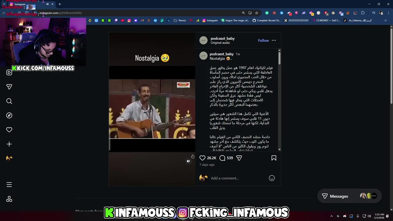Open the volume speaker tray icon
393x221 pixels.
[369, 216]
